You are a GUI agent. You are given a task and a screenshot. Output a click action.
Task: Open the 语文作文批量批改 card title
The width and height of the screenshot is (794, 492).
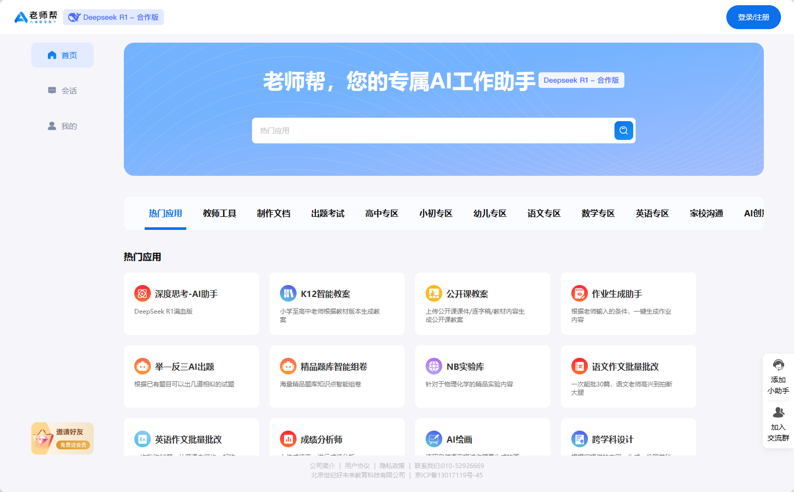625,367
